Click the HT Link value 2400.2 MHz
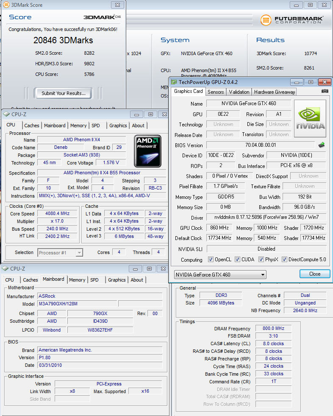Image resolution: width=333 pixels, height=416 pixels. tap(57, 236)
